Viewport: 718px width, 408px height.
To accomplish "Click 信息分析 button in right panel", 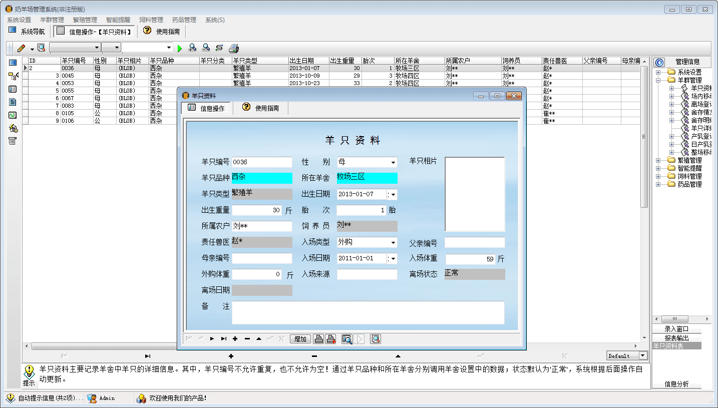I will pos(676,384).
